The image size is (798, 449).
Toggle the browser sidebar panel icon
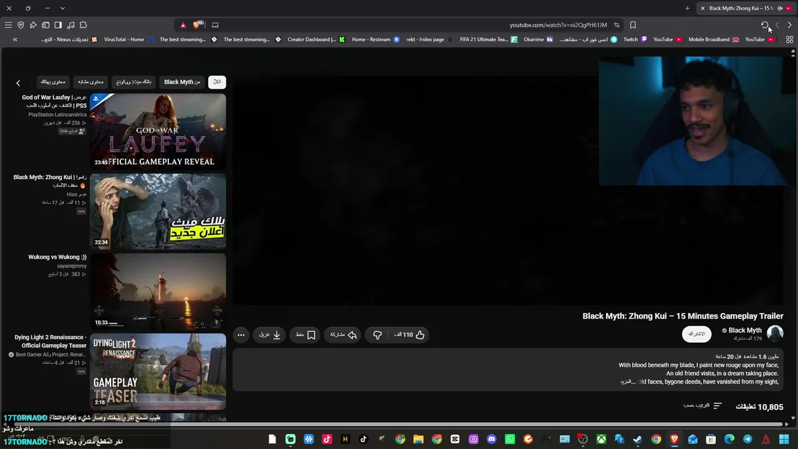[58, 25]
